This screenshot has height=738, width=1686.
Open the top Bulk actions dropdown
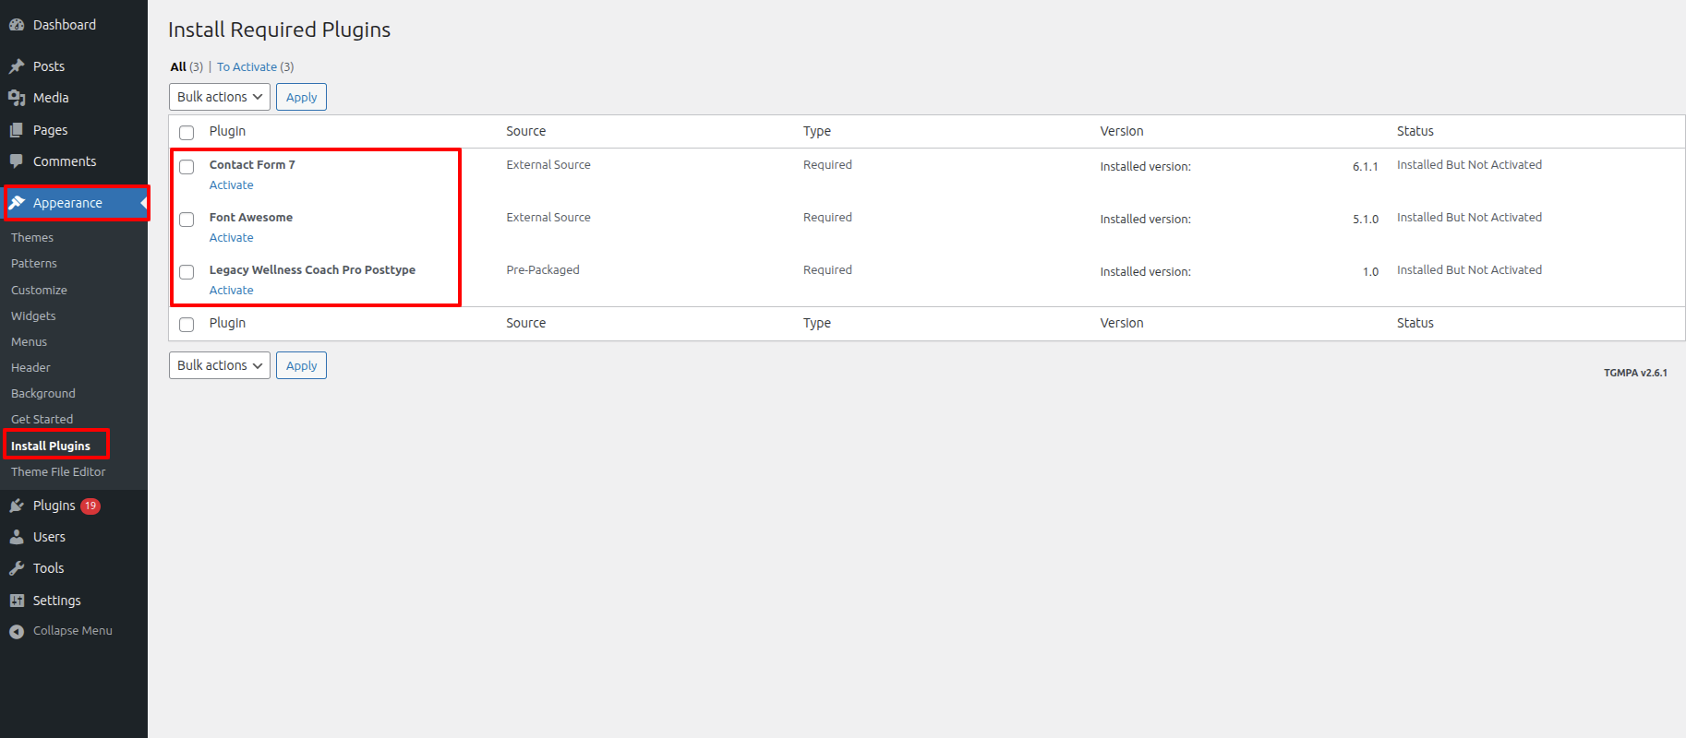(220, 97)
